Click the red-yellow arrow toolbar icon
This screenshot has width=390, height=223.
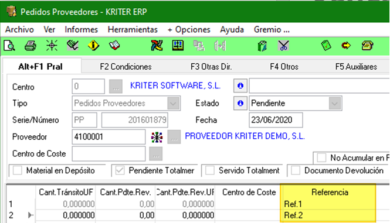346,46
